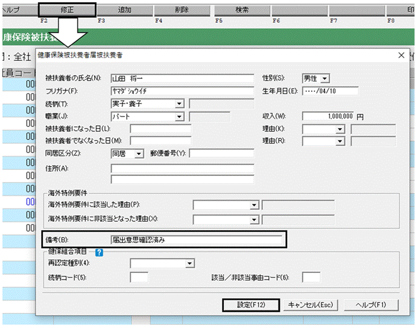Open the 検索 F5 toolbar button
The image size is (415, 326).
[242, 10]
